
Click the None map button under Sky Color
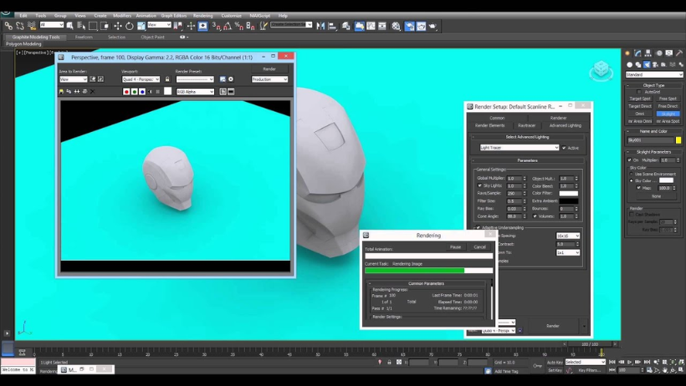(x=656, y=196)
